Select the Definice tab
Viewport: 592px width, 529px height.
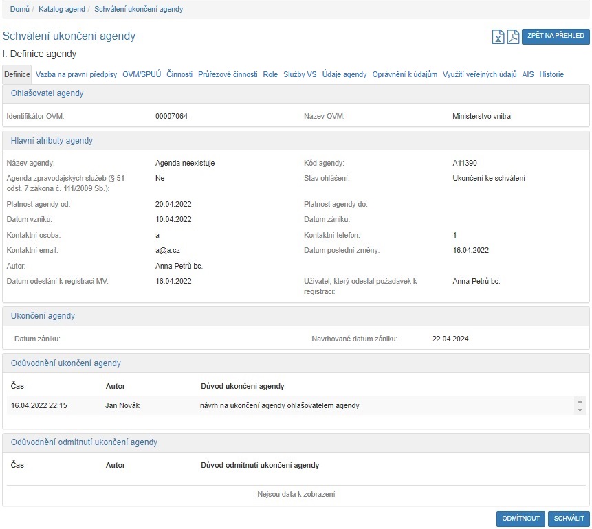coord(17,74)
